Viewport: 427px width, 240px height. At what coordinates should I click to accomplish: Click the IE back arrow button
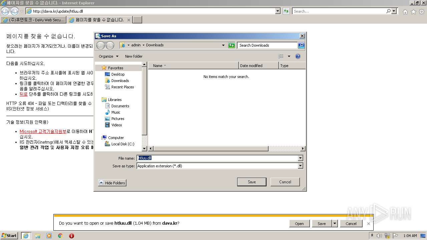click(5, 11)
